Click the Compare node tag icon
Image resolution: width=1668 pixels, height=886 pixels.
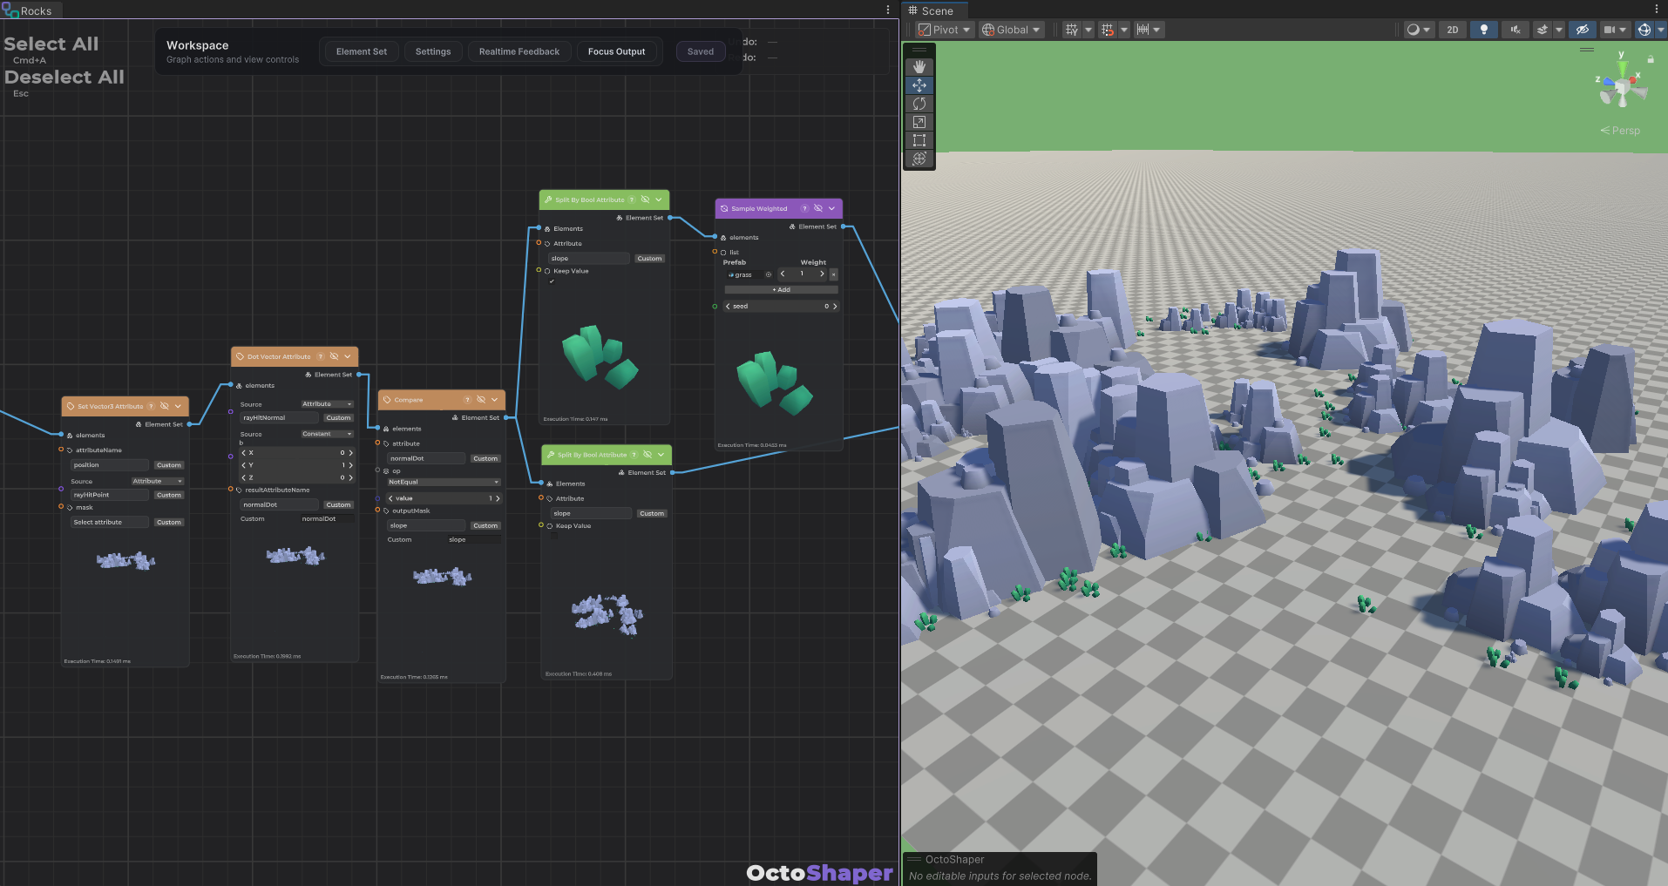point(387,400)
